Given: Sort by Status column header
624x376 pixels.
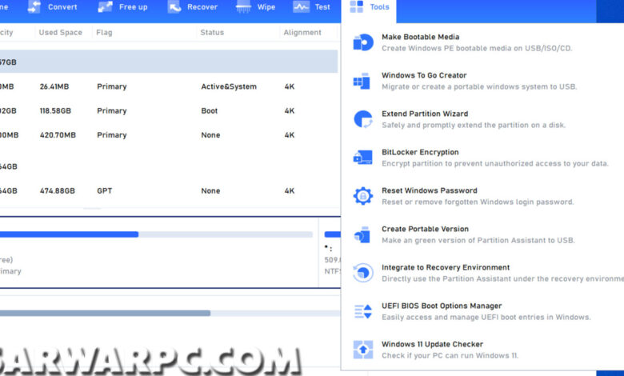Looking at the screenshot, I should click(212, 32).
